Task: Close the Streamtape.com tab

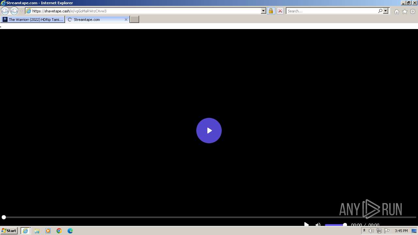Action: [x=126, y=20]
